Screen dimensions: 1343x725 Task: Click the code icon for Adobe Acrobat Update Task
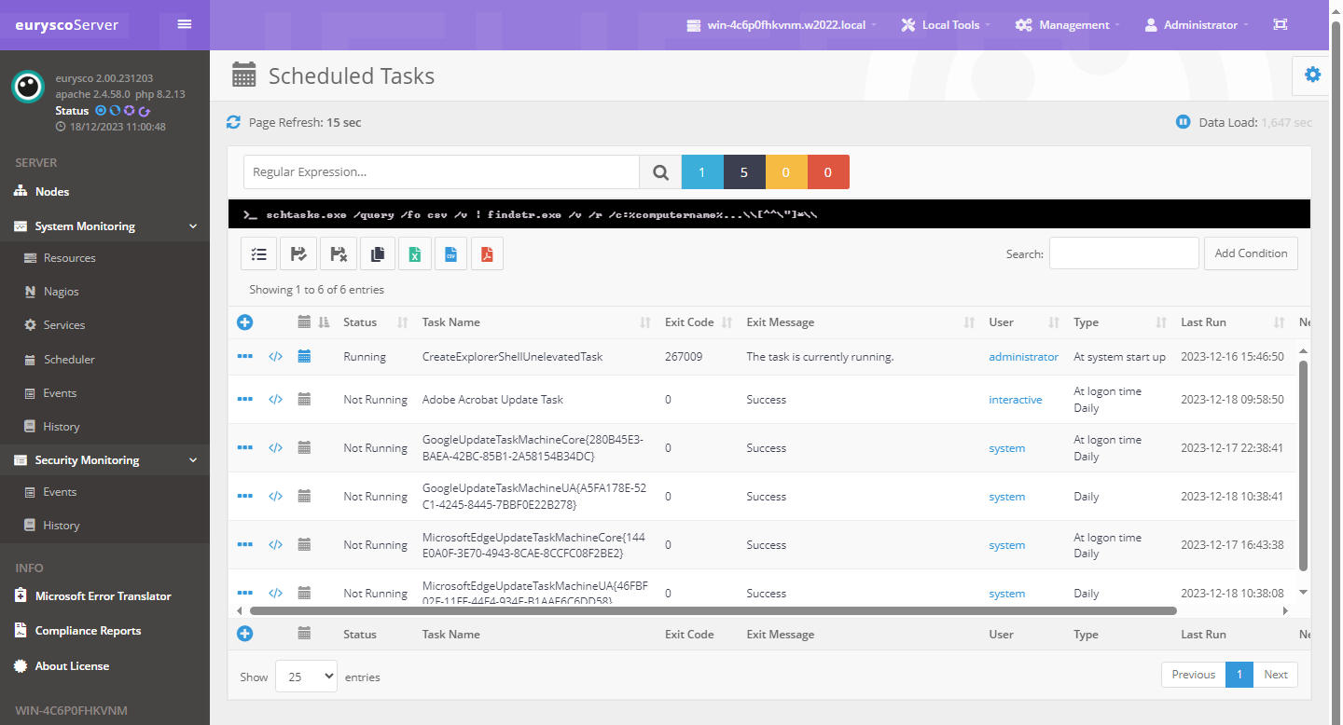275,400
